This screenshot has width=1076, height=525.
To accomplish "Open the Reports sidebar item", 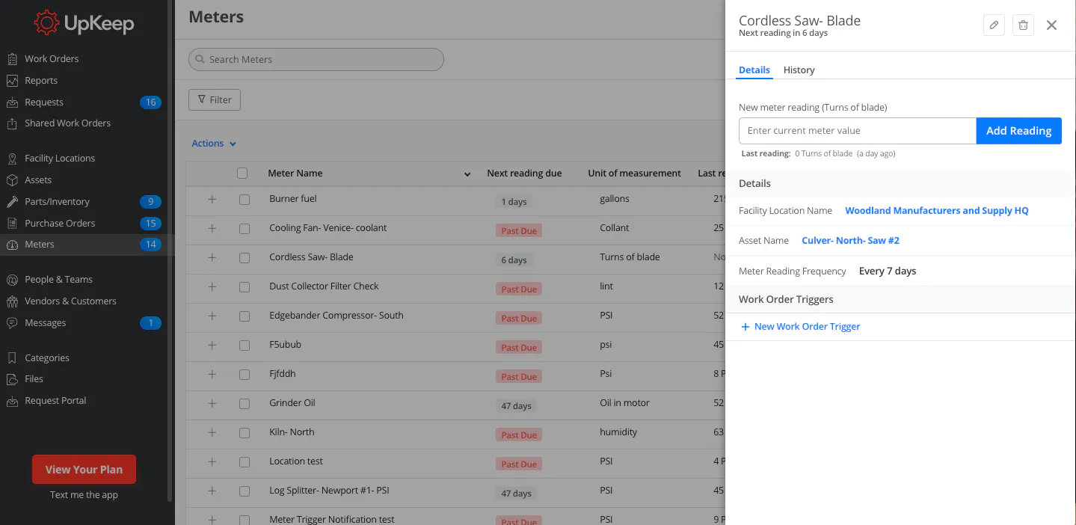I will (41, 80).
